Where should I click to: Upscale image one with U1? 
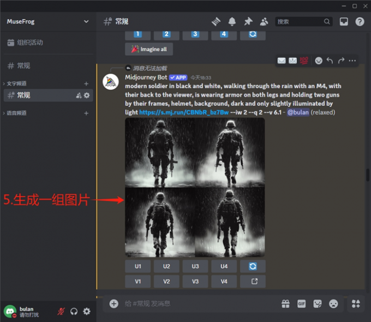137,266
